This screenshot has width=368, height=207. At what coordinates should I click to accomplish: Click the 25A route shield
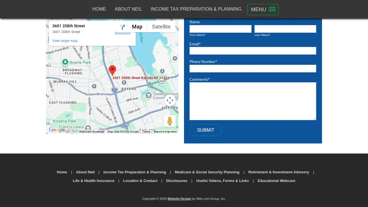point(162,81)
